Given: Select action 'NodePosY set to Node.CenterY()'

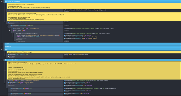Looking at the screenshot, I should (80, 39).
